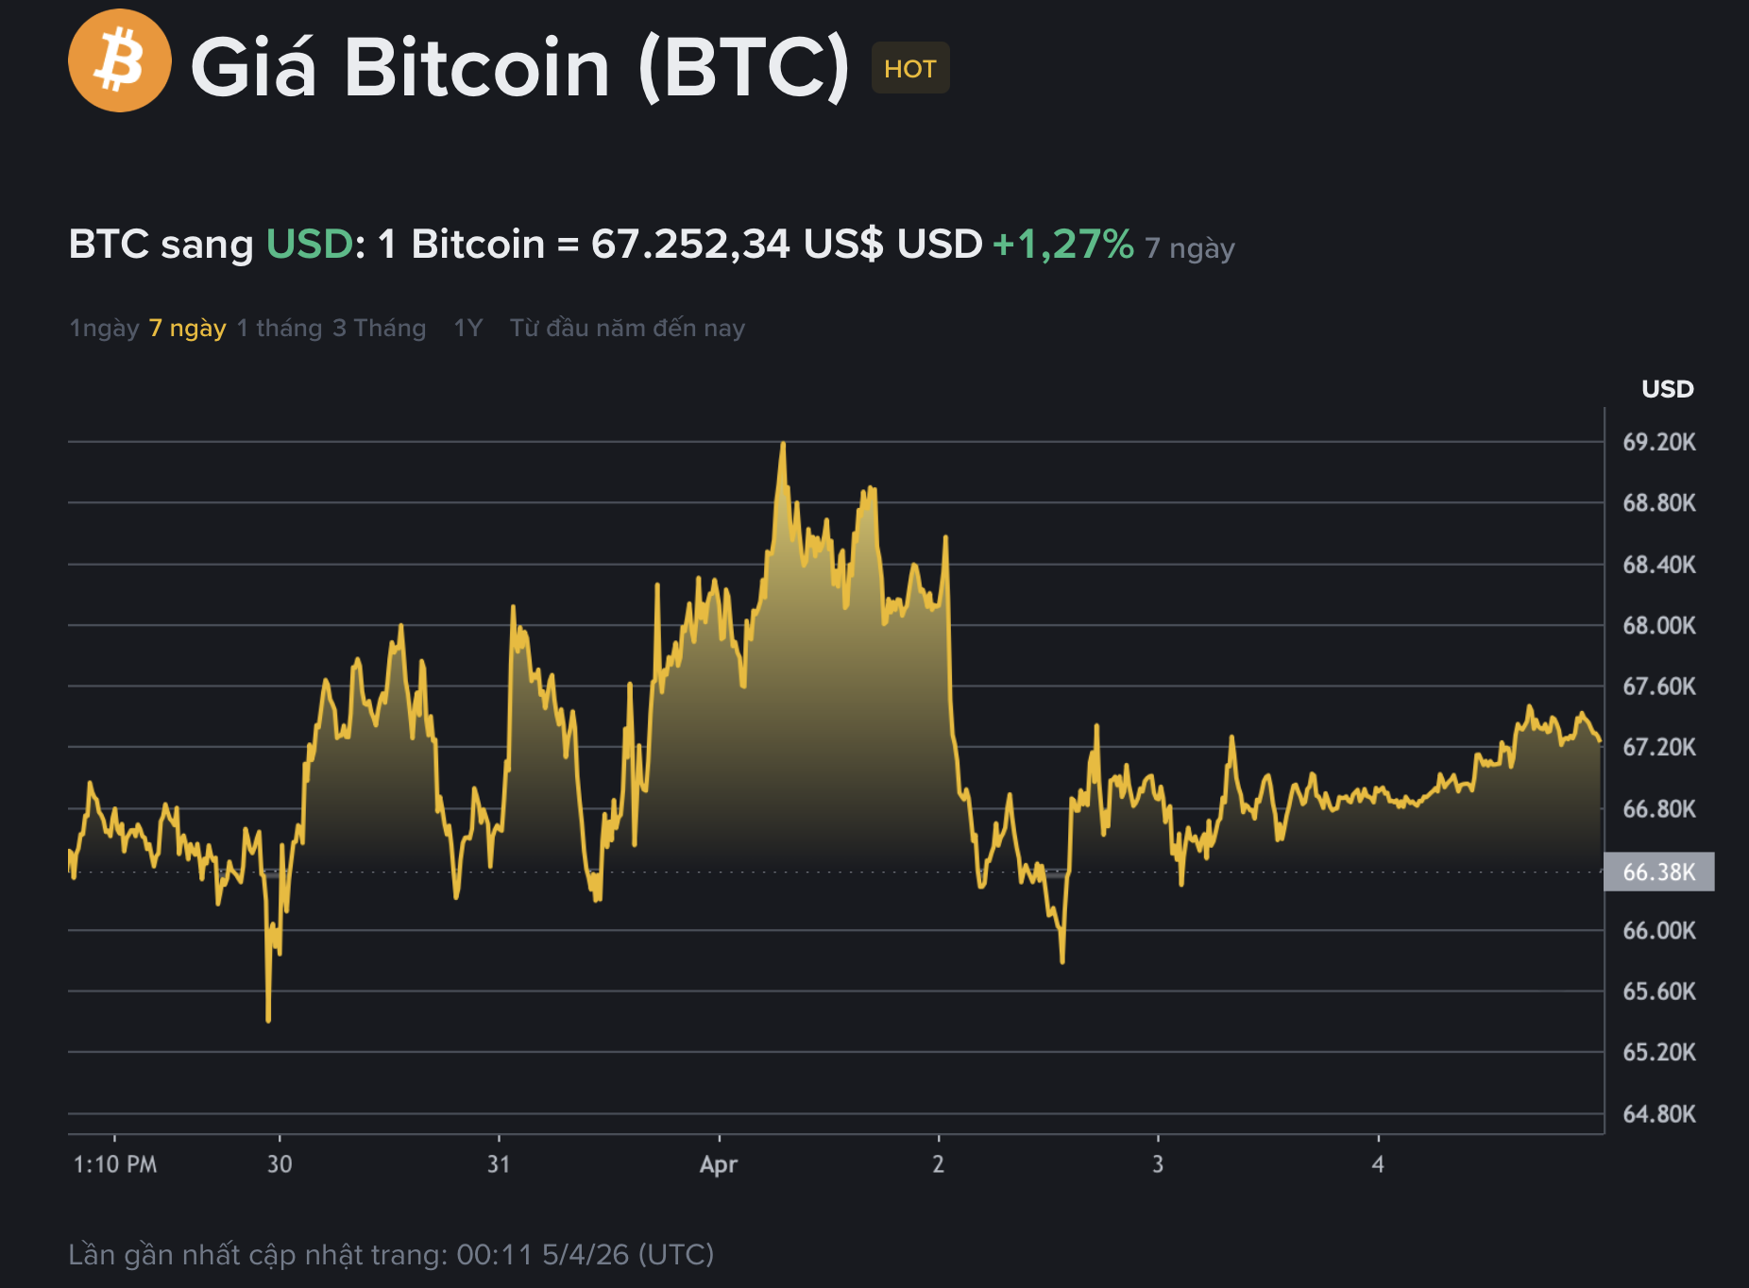Click the green USD currency link
1749x1288 pixels.
click(x=310, y=246)
